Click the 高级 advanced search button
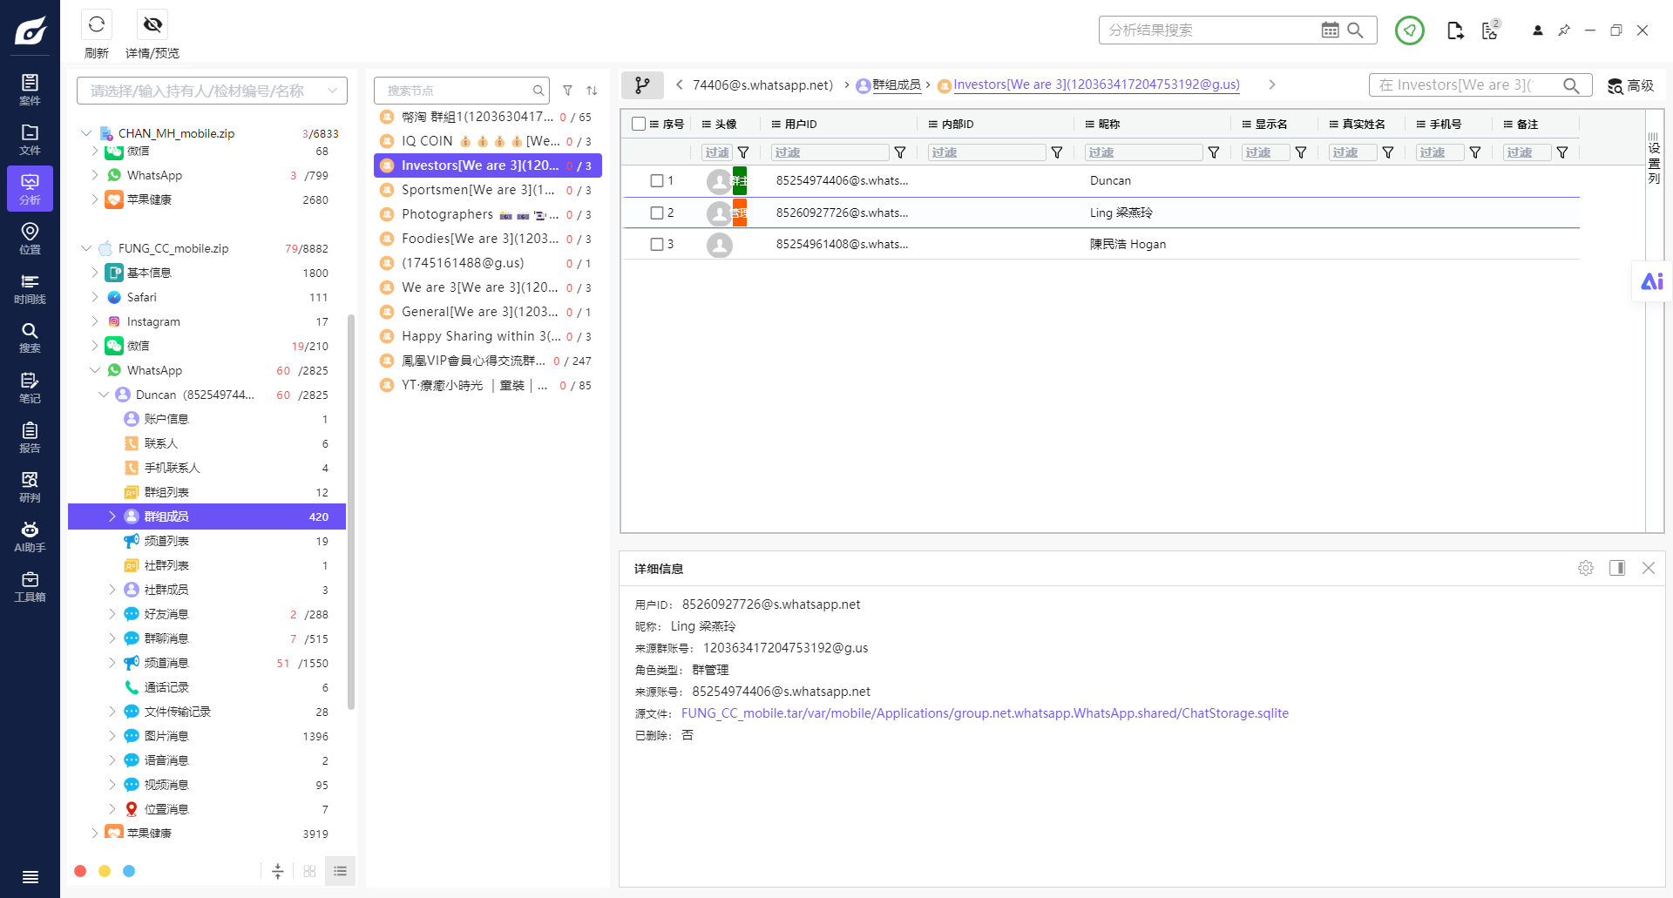1673x898 pixels. coord(1630,85)
